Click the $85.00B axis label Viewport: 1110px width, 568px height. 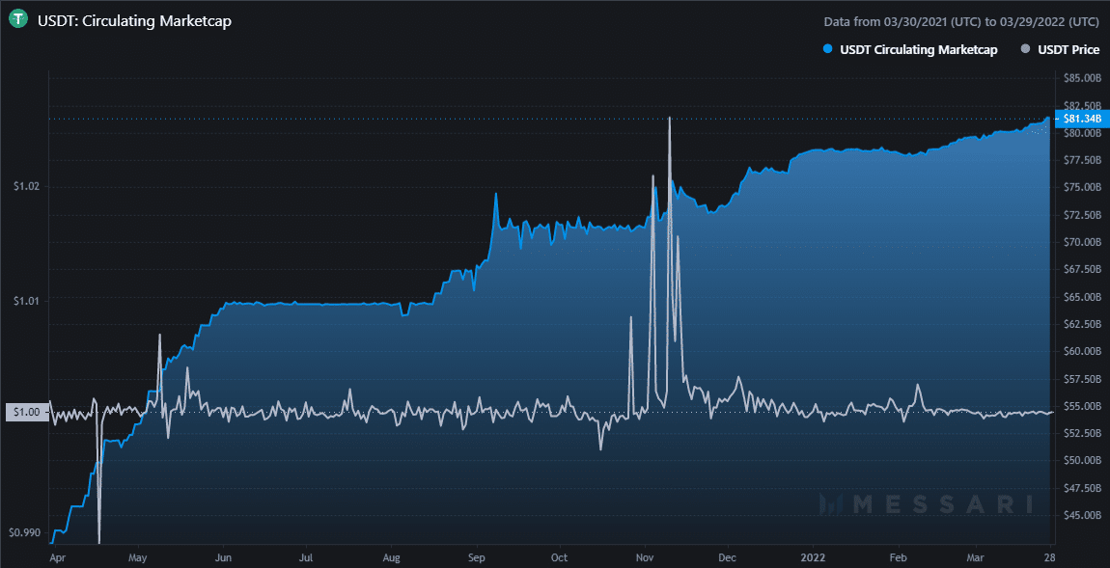pos(1082,78)
